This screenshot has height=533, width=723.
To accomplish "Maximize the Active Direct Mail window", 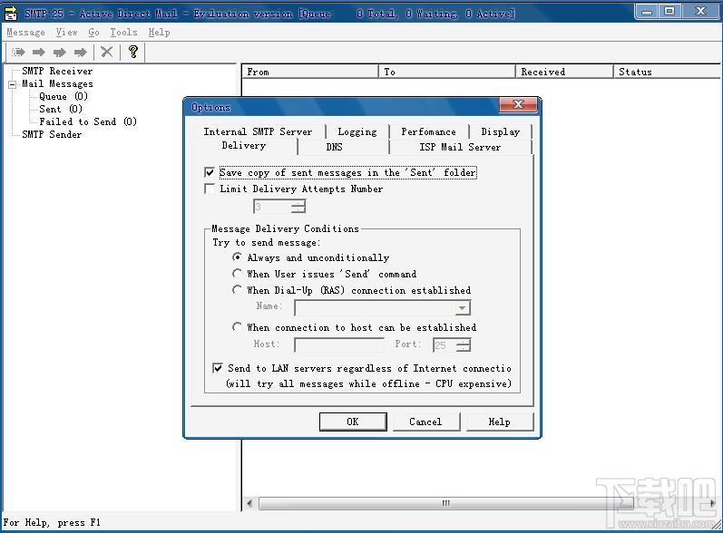I will (x=669, y=12).
